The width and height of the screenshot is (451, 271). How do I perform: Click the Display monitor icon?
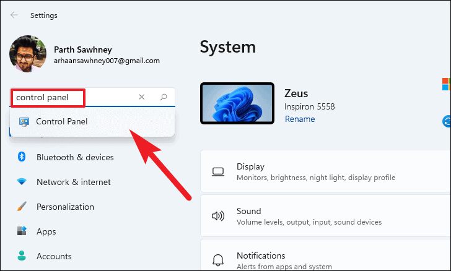[x=218, y=172]
